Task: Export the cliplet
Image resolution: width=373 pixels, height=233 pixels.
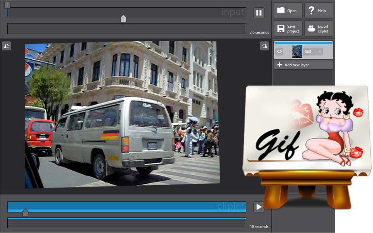Action: (x=318, y=28)
